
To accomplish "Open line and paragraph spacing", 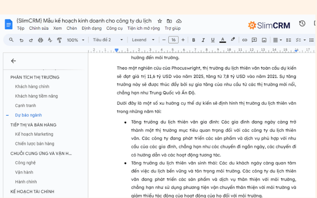I will pyautogui.click(x=288, y=40).
